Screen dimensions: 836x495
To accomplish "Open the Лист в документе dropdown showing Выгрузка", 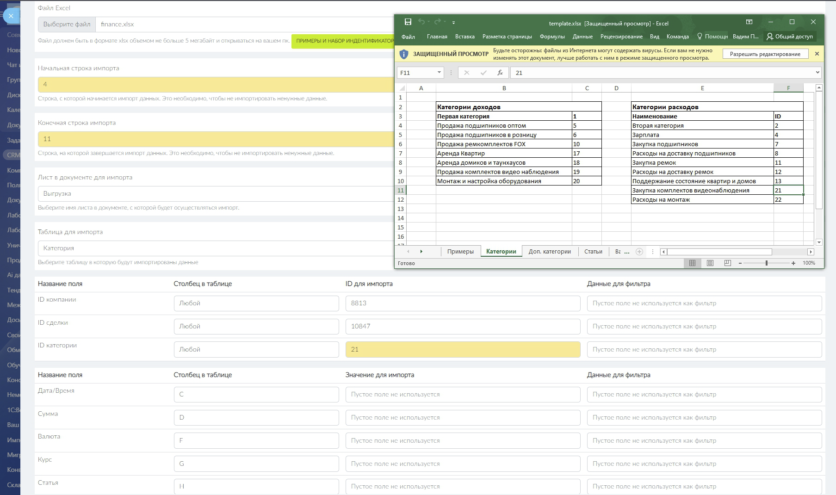I will (216, 193).
